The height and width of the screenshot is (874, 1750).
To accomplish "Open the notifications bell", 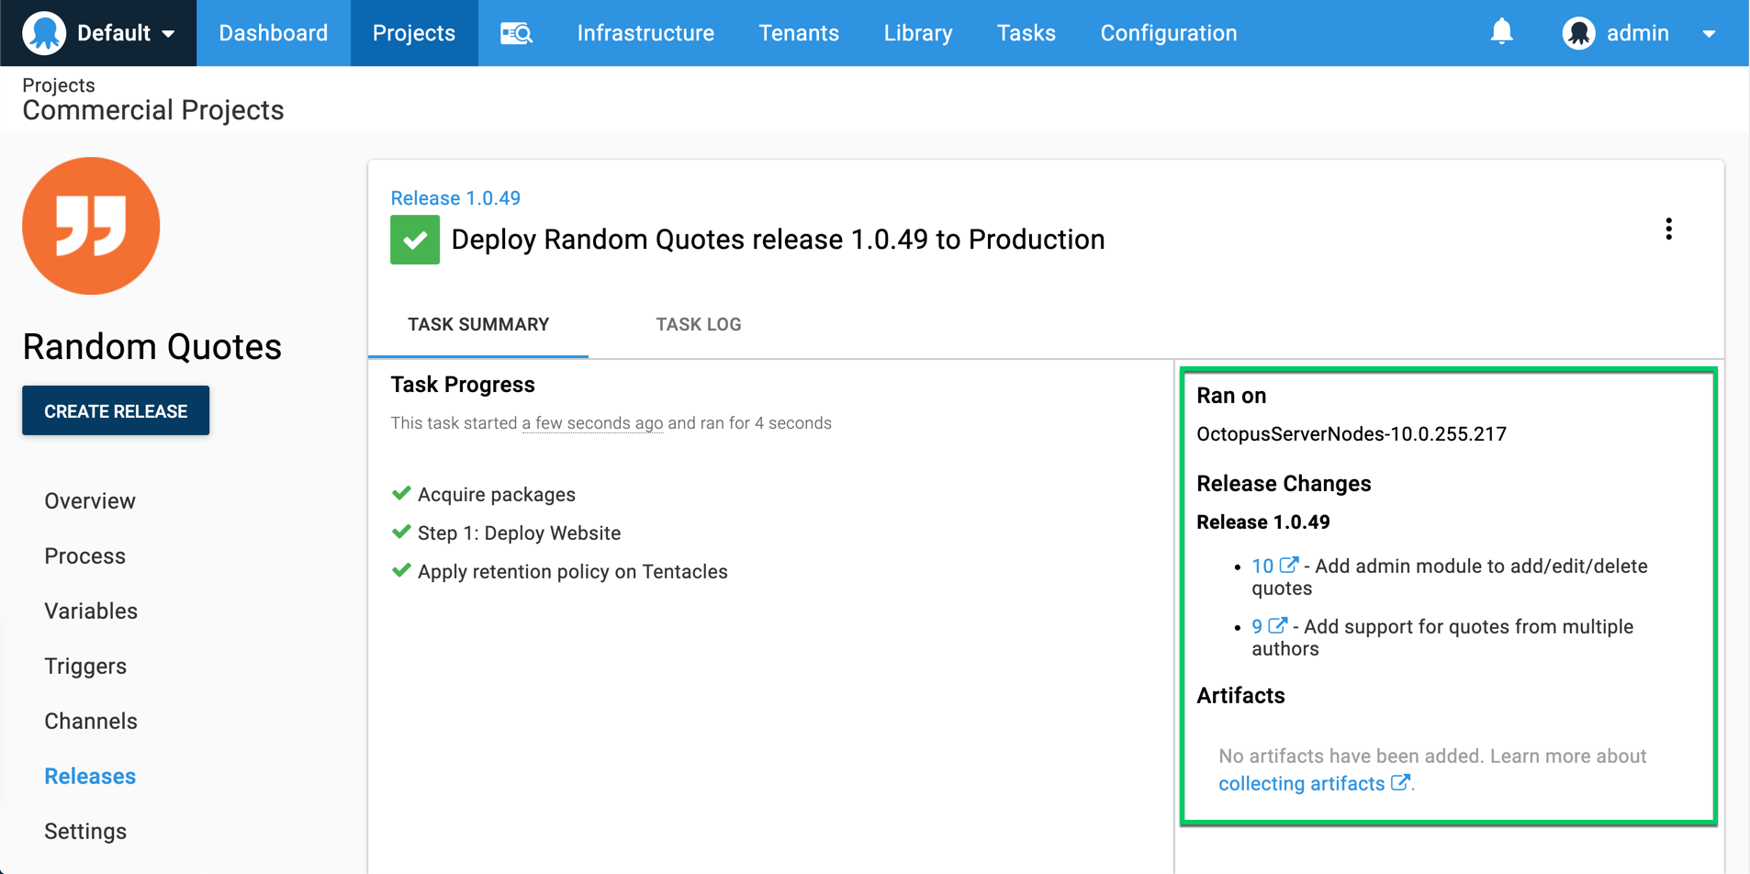I will (1500, 30).
